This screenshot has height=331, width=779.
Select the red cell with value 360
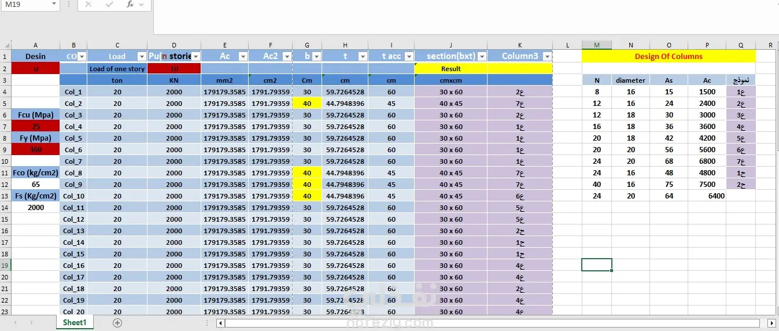click(35, 149)
